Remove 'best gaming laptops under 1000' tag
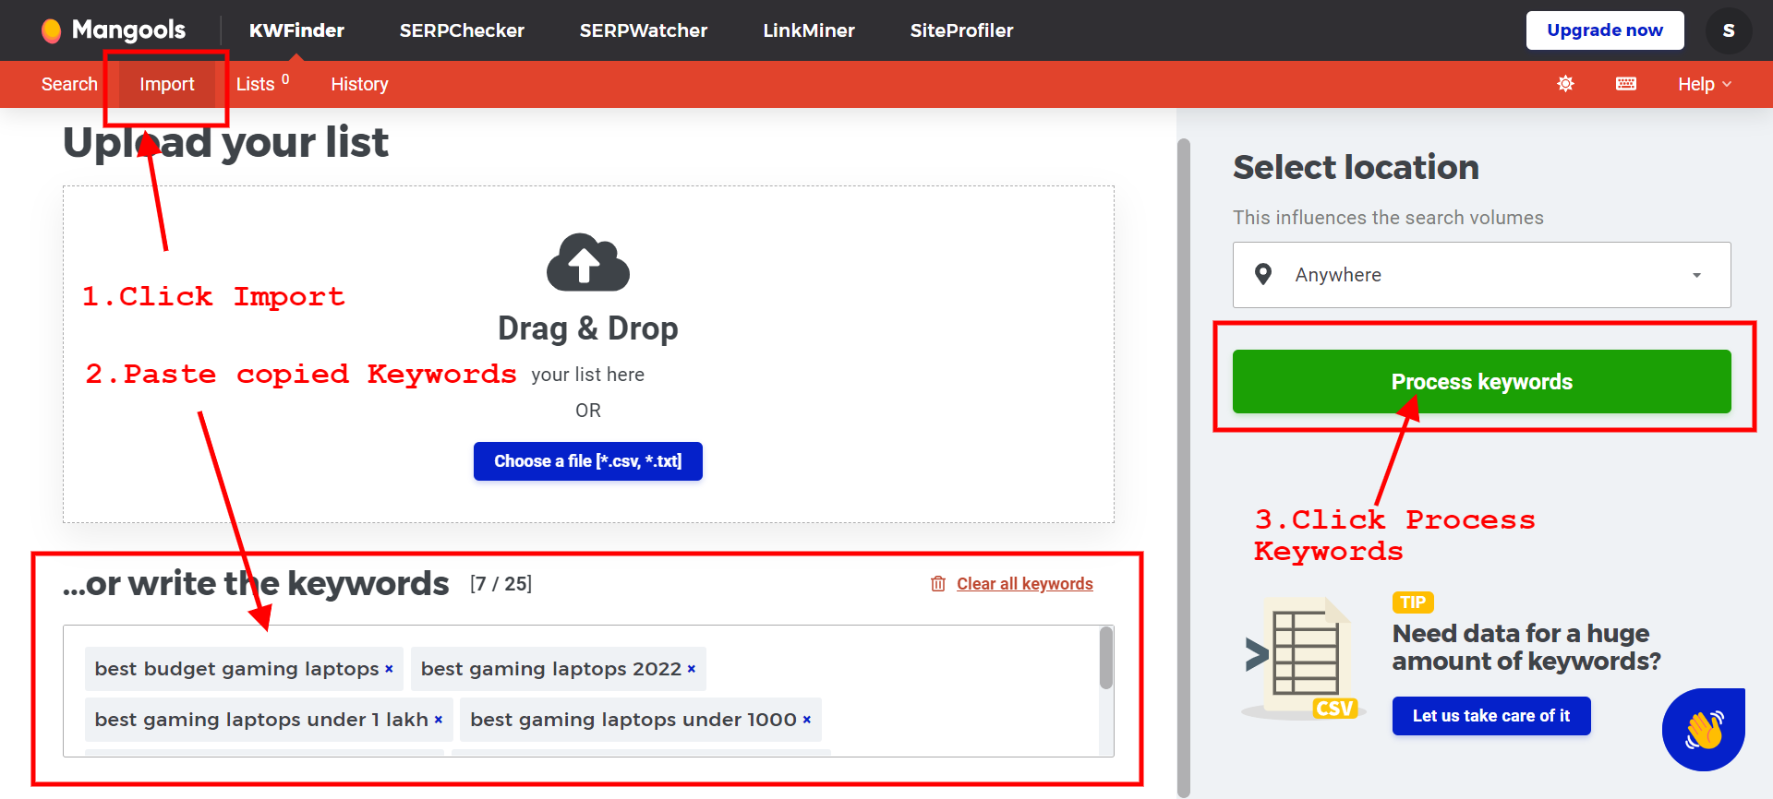The width and height of the screenshot is (1773, 799). 806,720
